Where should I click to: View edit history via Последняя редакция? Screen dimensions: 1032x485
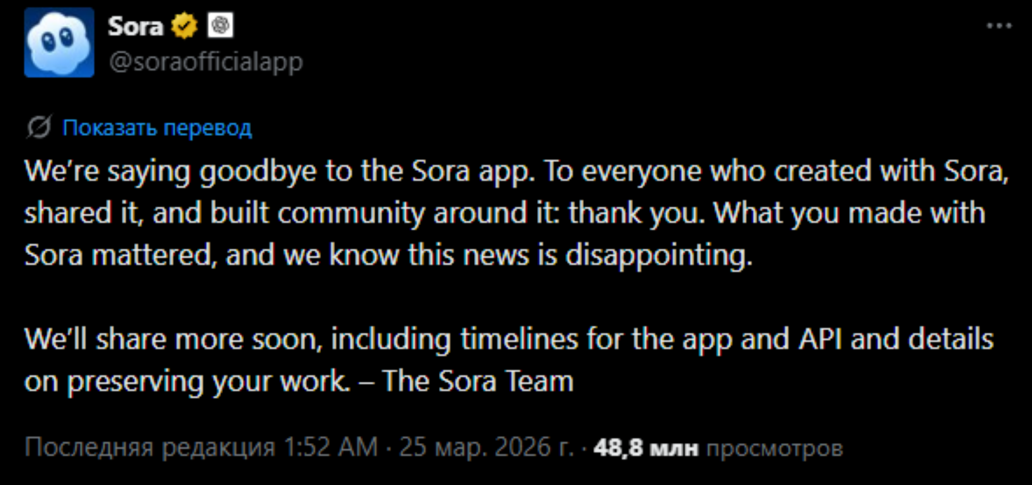coord(149,448)
